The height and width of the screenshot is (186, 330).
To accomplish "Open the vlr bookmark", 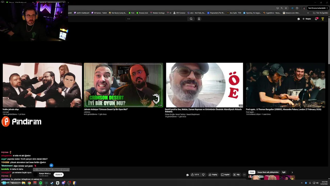I will point(169,13).
